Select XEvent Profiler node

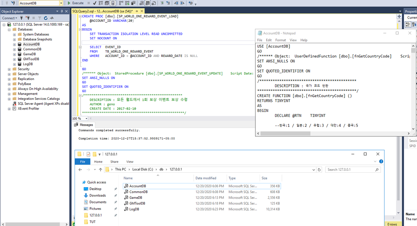pos(28,109)
